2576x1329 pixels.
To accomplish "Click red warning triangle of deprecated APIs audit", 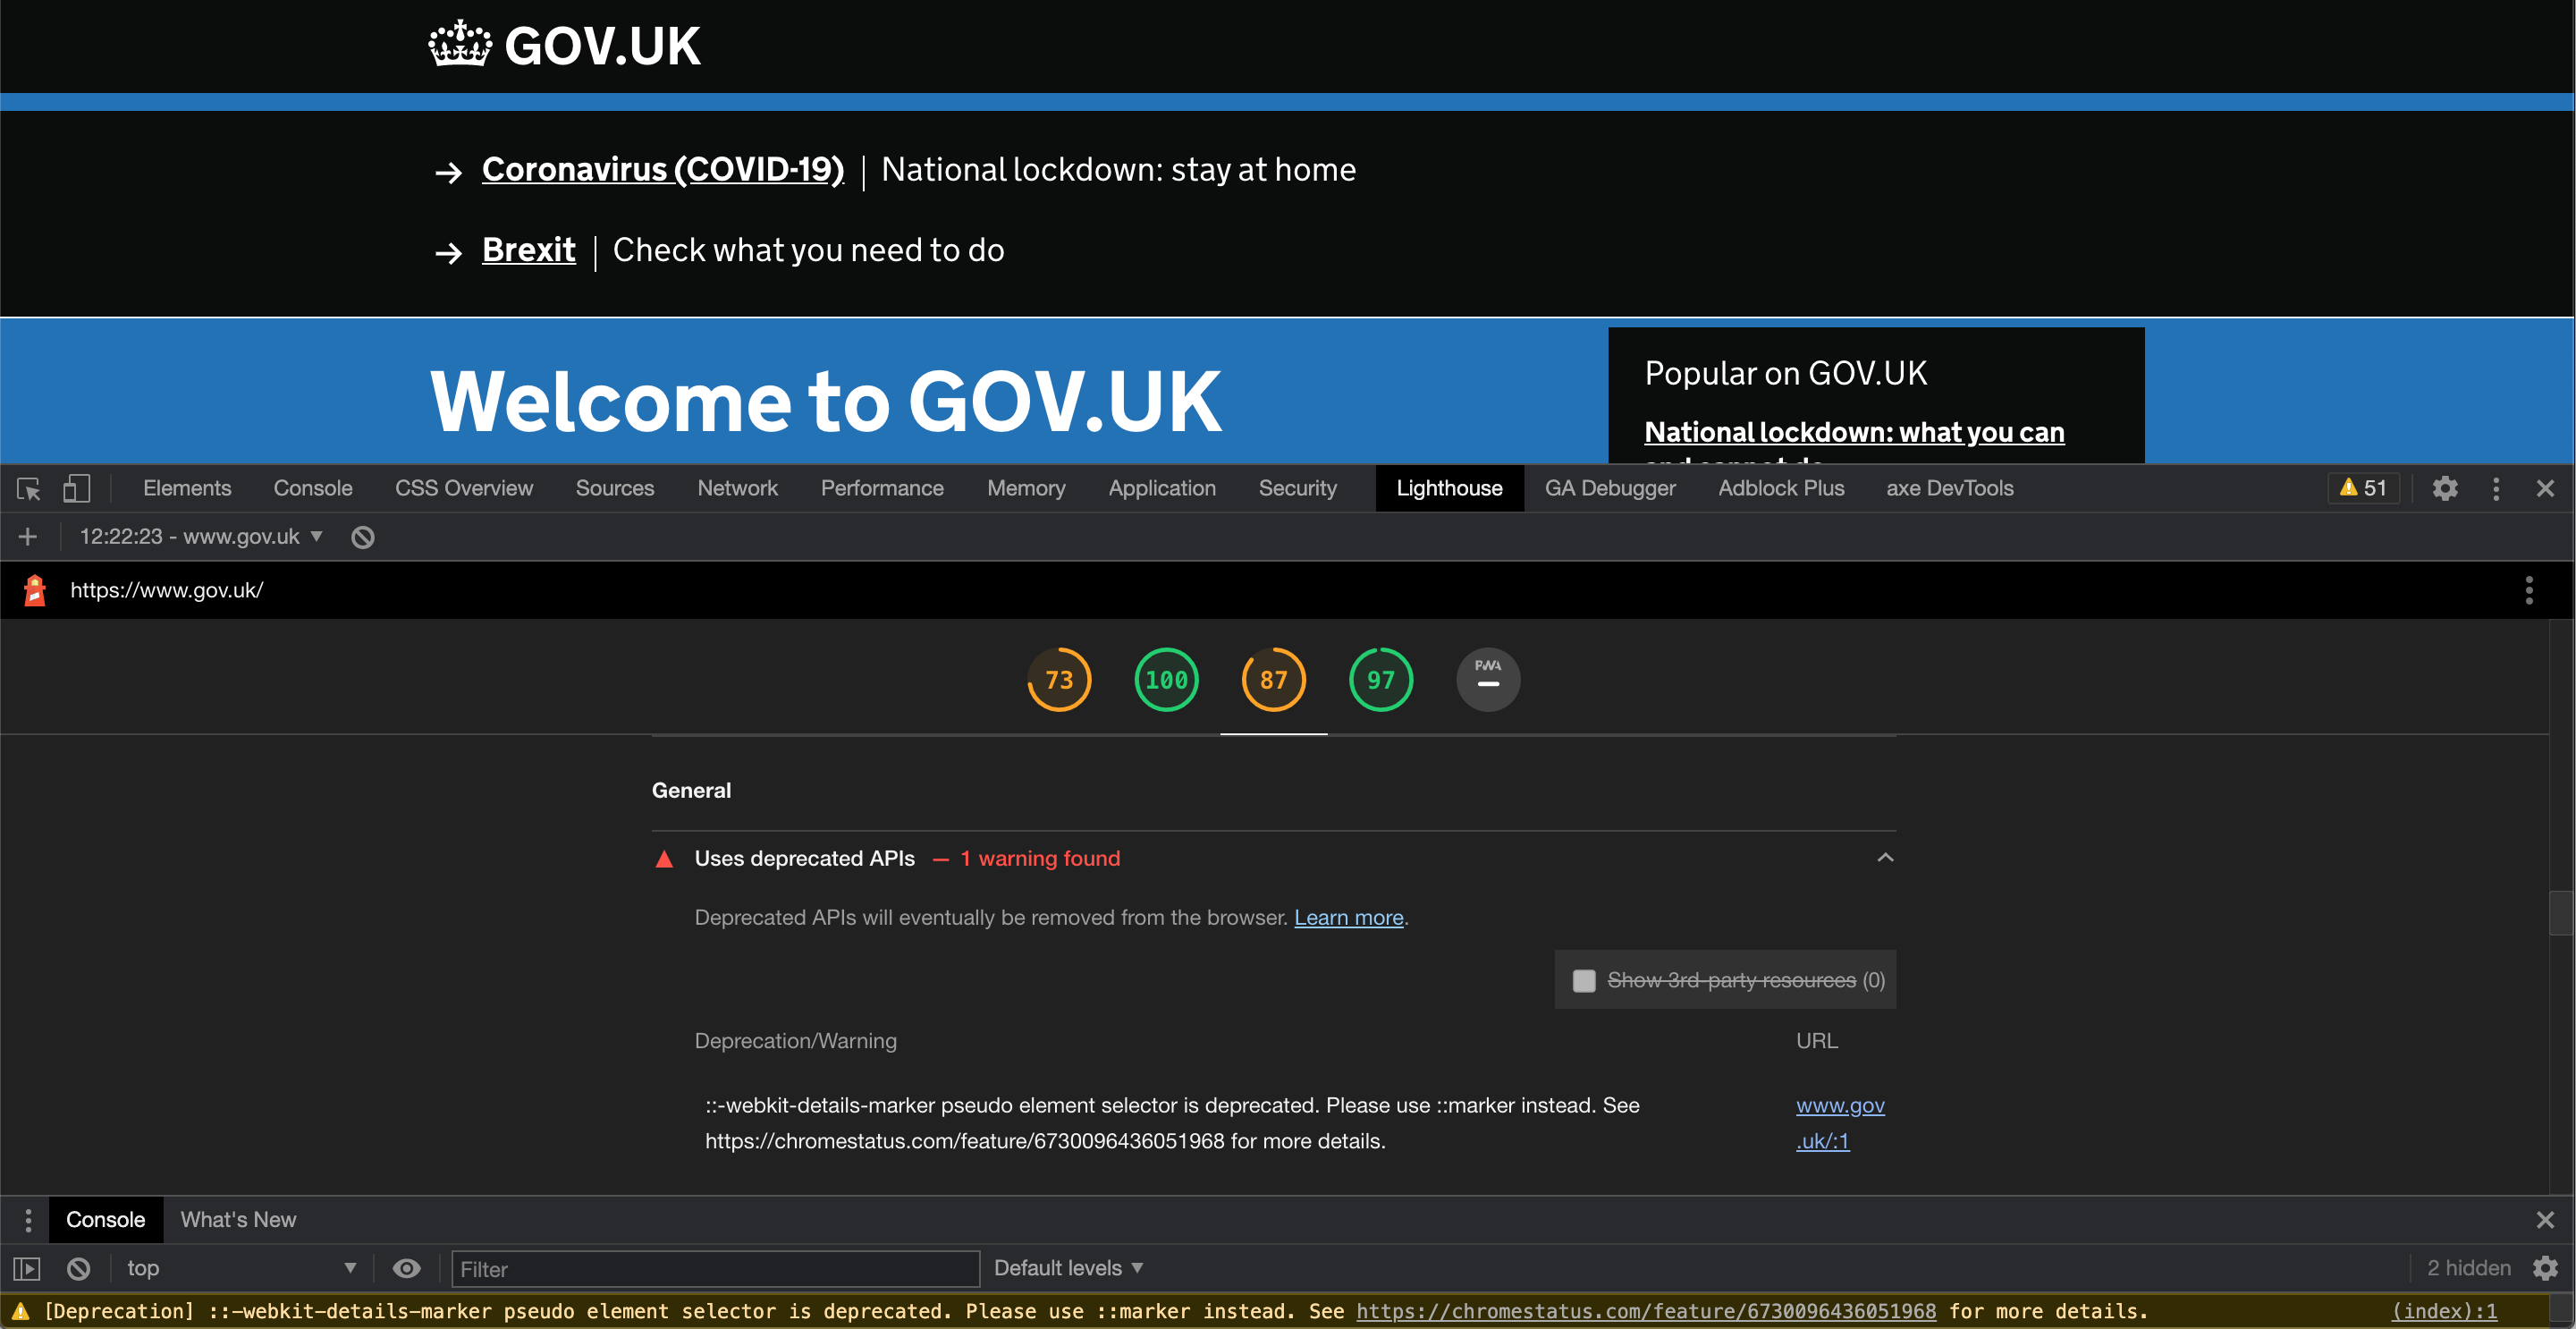I will coord(664,859).
